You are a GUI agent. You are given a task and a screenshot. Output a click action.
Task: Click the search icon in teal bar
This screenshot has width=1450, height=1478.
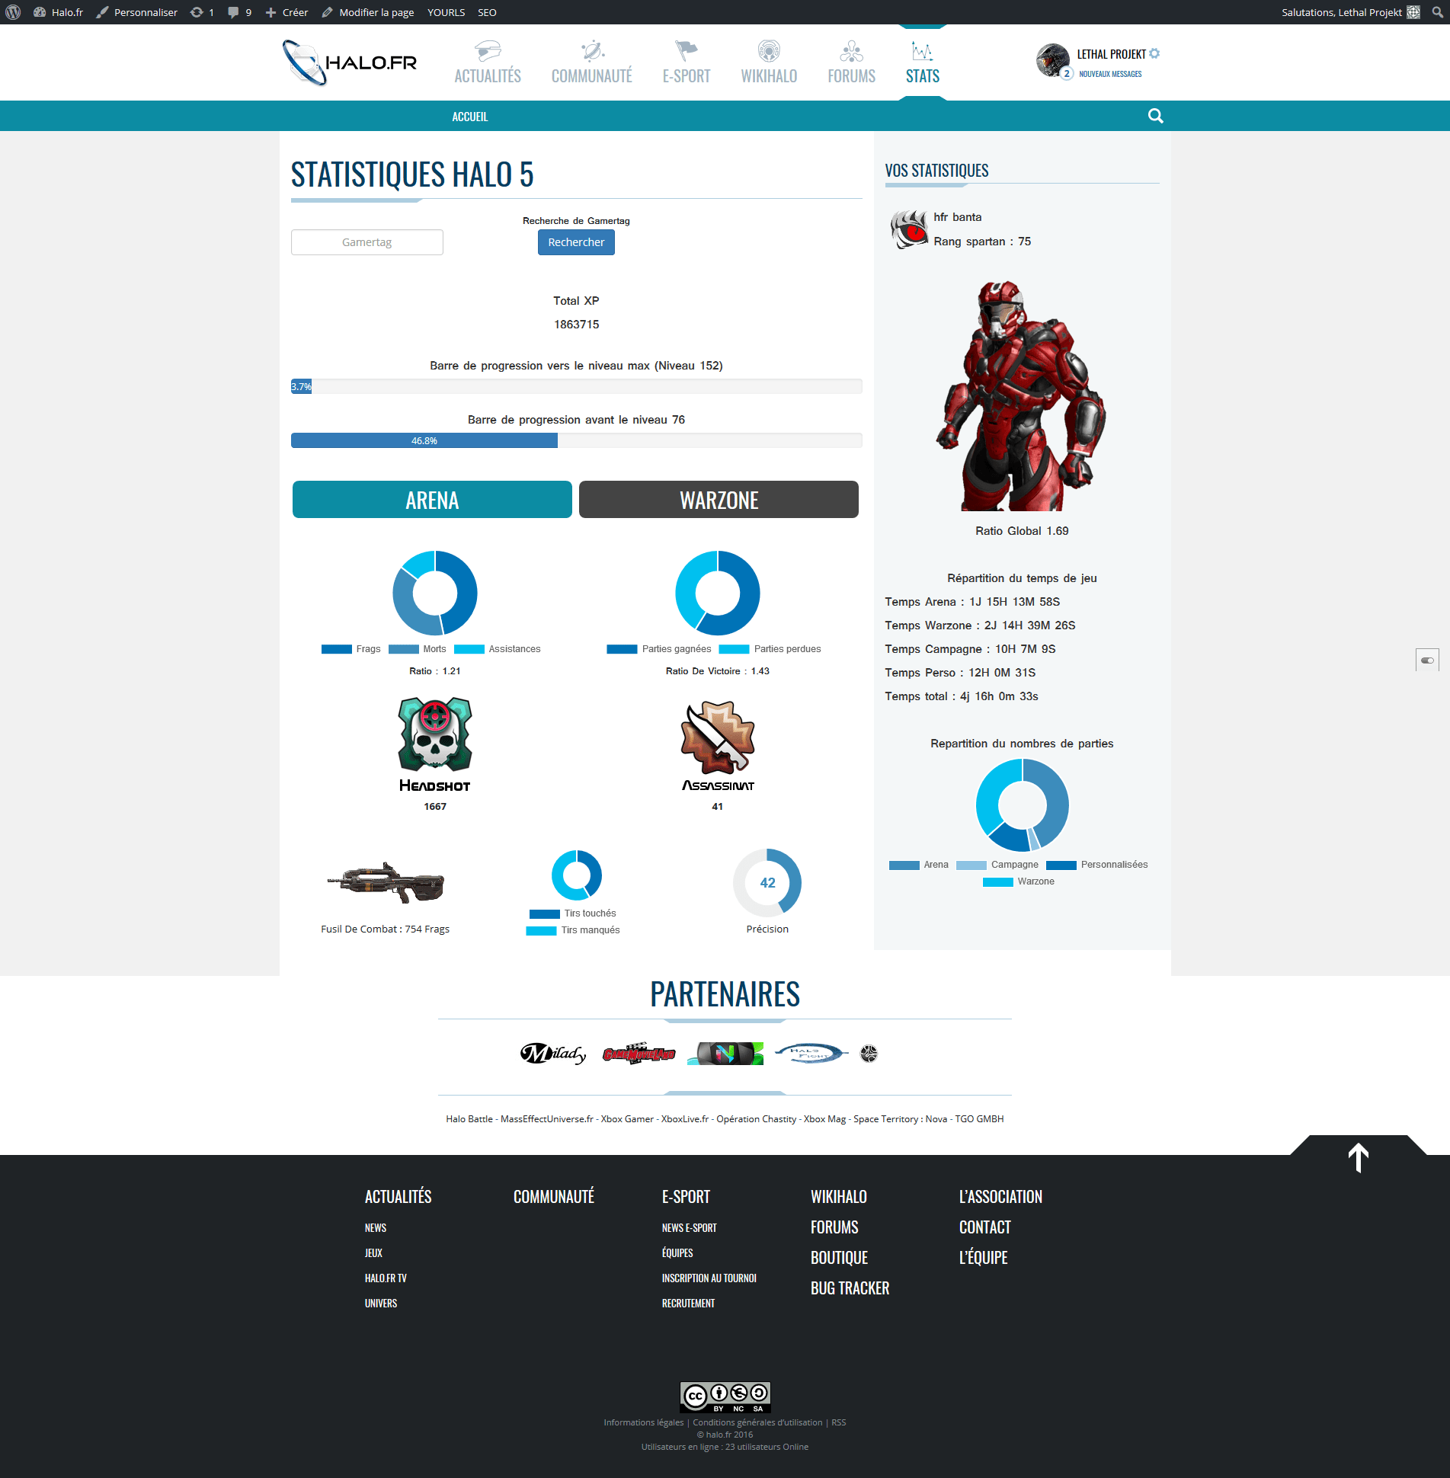click(x=1155, y=116)
